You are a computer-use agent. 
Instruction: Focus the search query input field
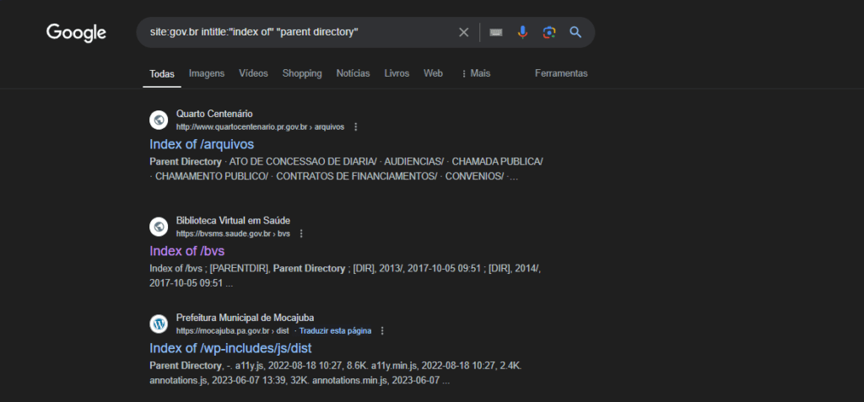coord(295,32)
